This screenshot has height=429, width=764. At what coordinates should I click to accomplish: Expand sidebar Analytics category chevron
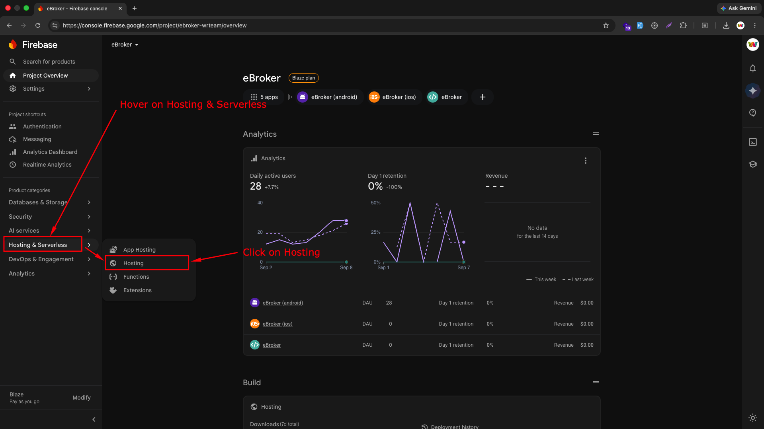tap(89, 274)
